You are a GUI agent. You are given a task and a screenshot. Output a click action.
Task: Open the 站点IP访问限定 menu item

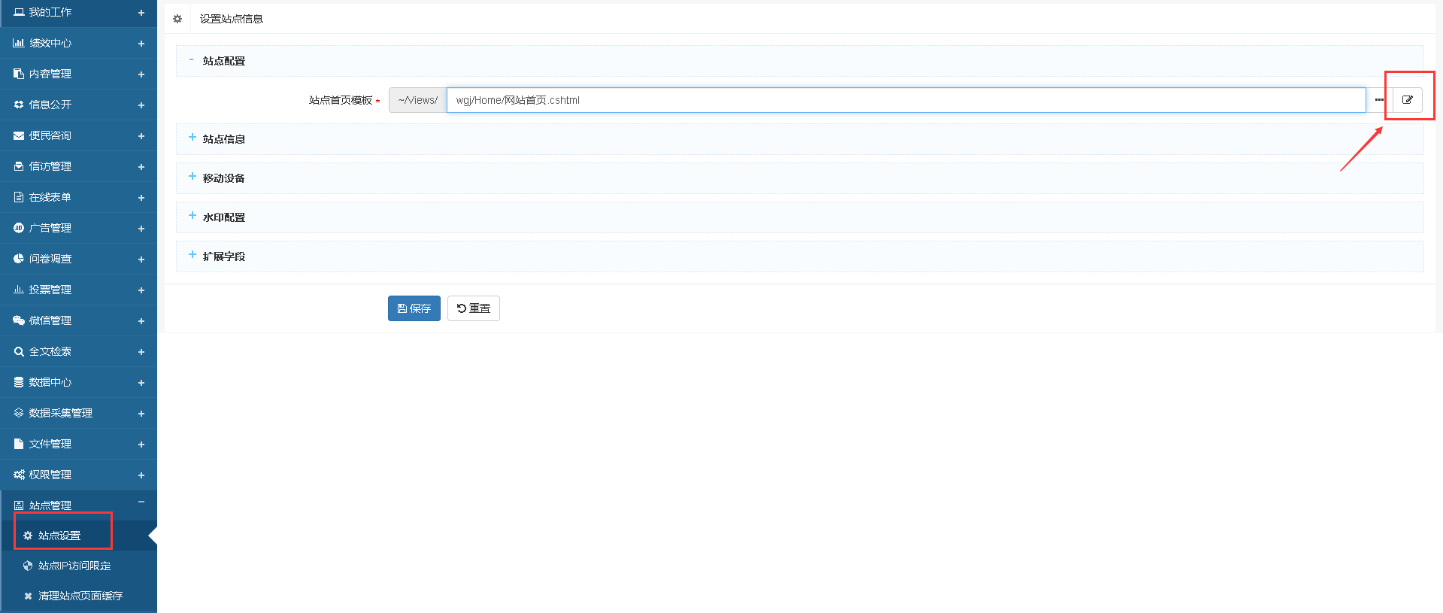point(74,566)
